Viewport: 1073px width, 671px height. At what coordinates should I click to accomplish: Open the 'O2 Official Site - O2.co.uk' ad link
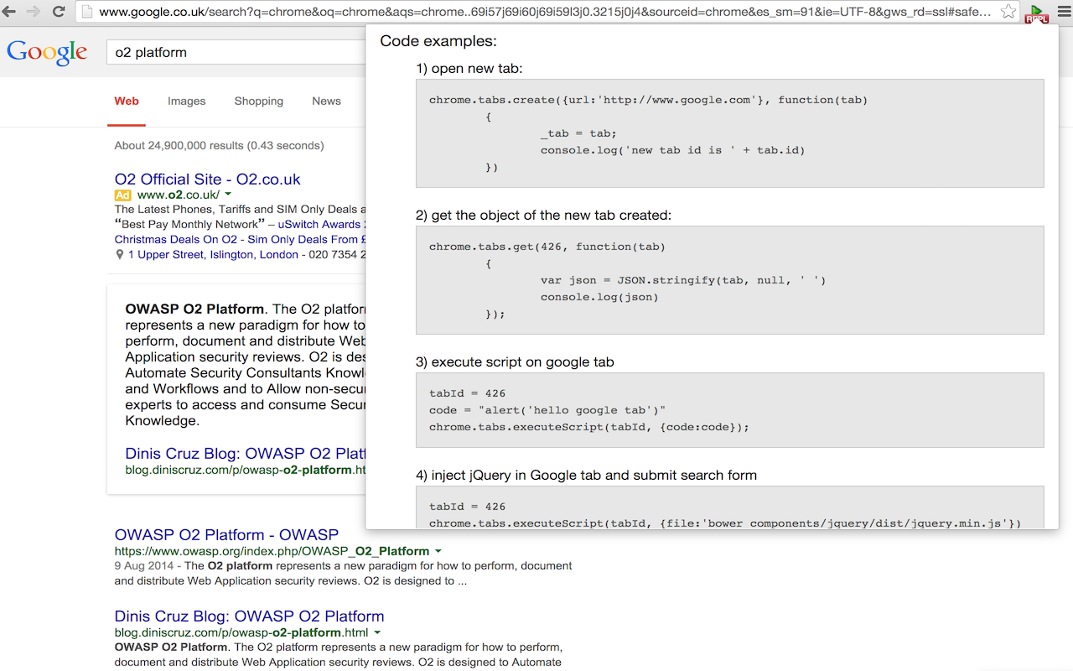tap(207, 179)
